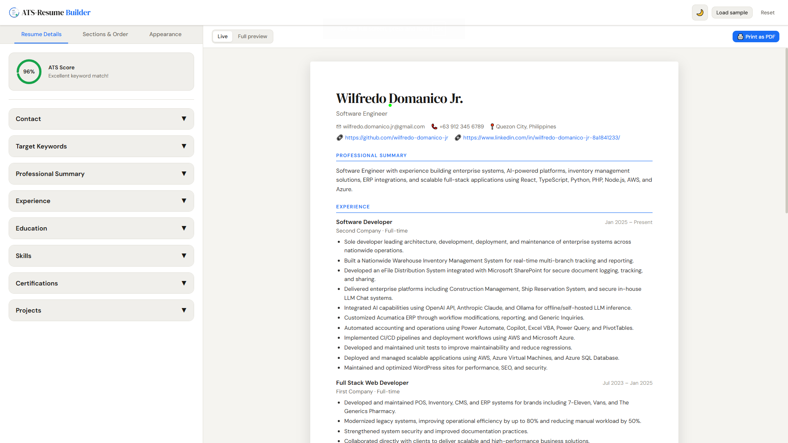
Task: Click the email envelope icon in resume
Action: pyautogui.click(x=339, y=127)
